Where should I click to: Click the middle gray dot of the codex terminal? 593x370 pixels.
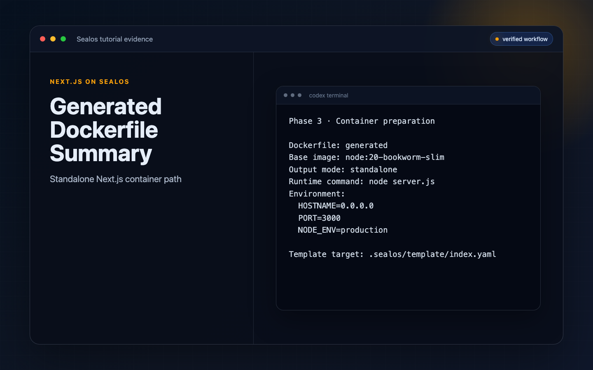[293, 95]
